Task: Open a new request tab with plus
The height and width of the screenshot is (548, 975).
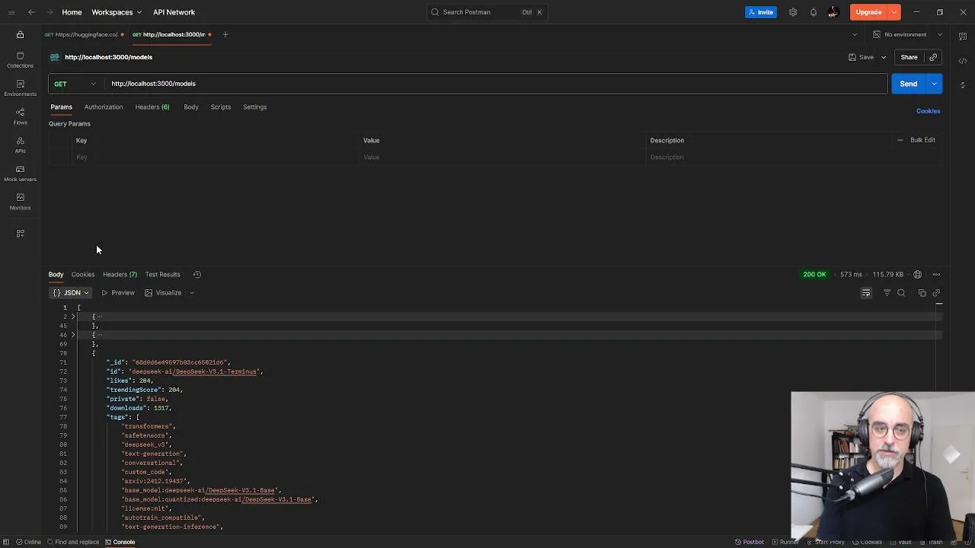Action: (x=225, y=34)
